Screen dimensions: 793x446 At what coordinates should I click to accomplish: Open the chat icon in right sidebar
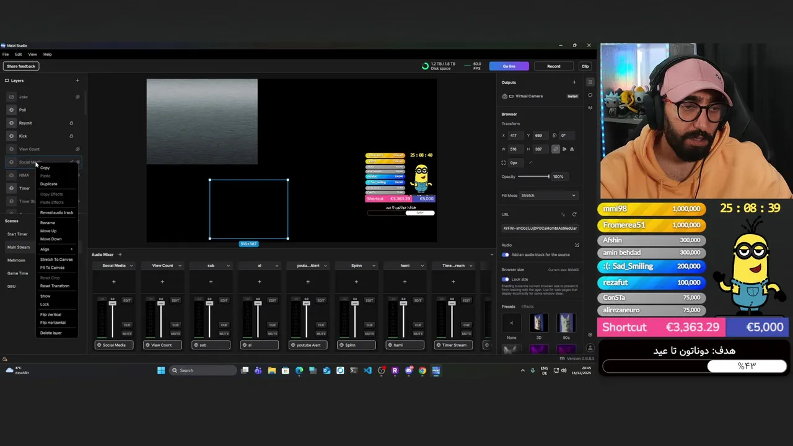click(590, 95)
